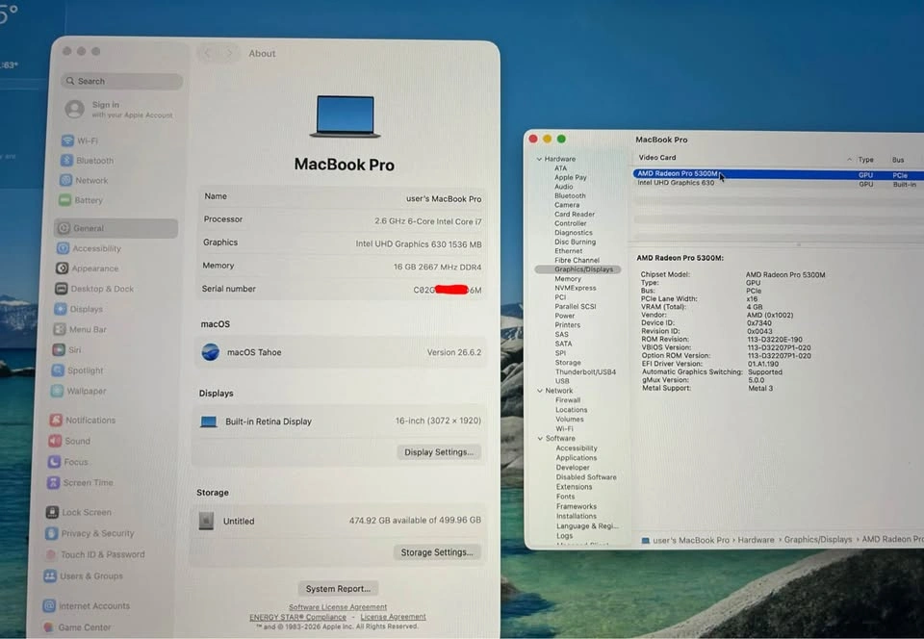Open Accessibility in the Settings sidebar
This screenshot has width=924, height=639.
[x=89, y=248]
